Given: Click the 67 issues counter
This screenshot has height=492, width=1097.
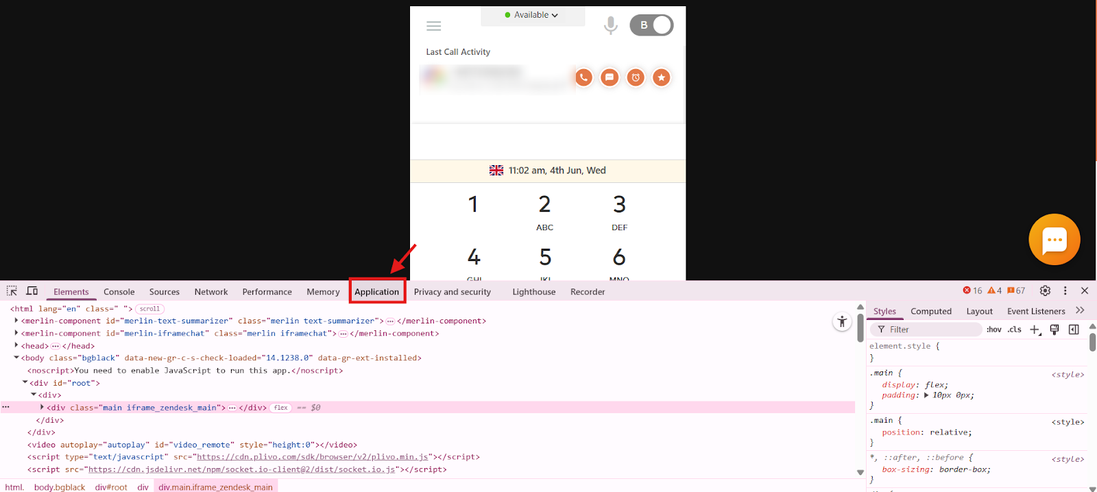Looking at the screenshot, I should [x=1016, y=291].
